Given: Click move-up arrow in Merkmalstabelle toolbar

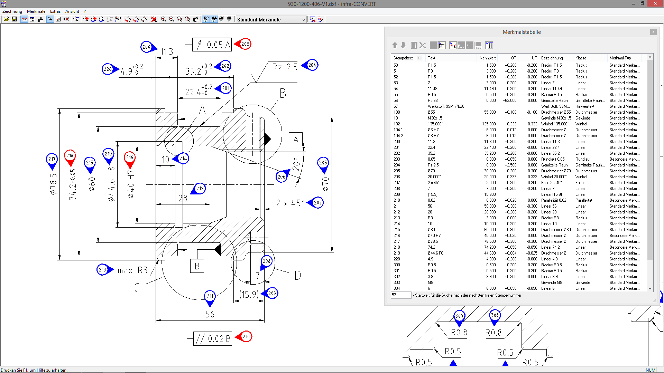Looking at the screenshot, I should pos(395,45).
